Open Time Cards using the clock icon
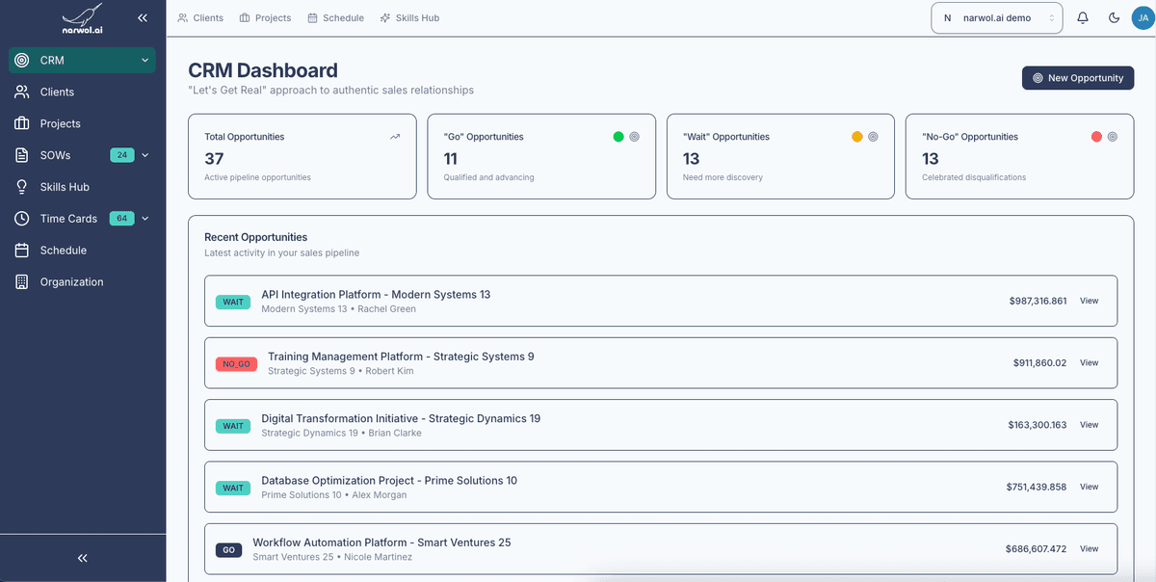Image resolution: width=1156 pixels, height=582 pixels. [x=21, y=218]
